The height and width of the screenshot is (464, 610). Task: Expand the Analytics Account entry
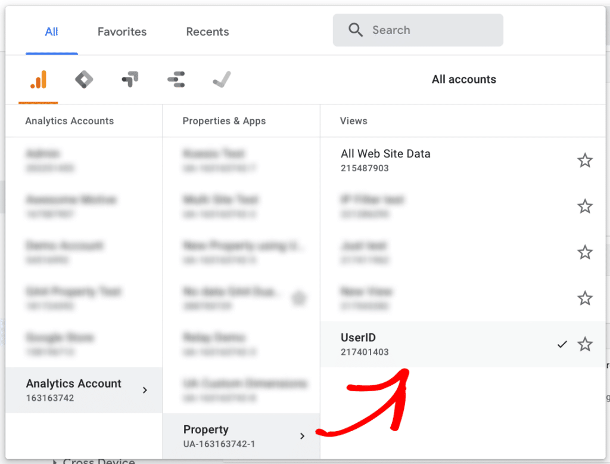(x=83, y=390)
